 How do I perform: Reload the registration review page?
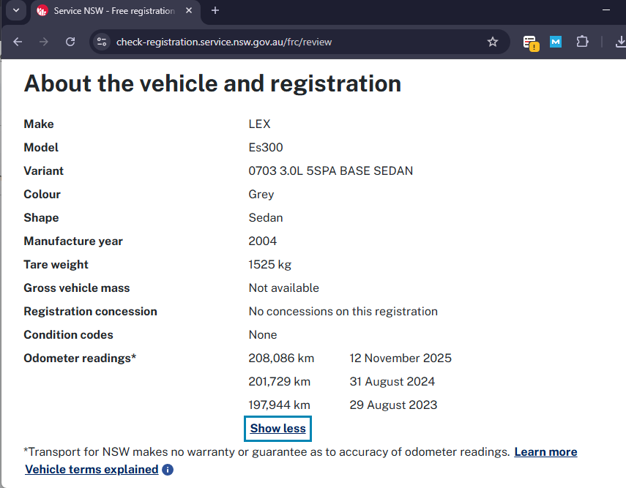(70, 42)
